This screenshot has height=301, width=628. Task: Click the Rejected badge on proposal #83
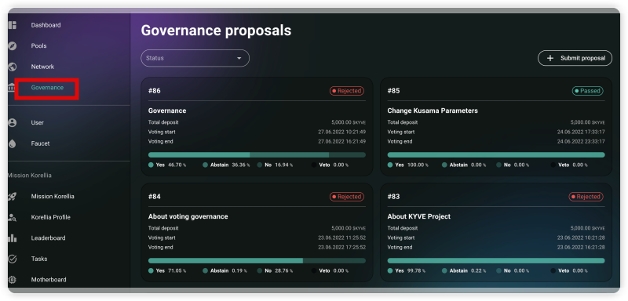586,197
